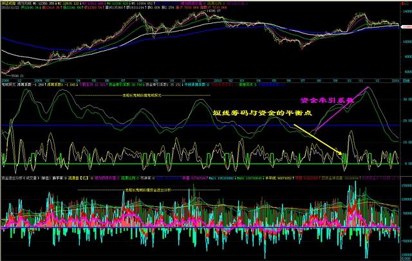Click the 2010/11/22 date in header

[10, 8]
